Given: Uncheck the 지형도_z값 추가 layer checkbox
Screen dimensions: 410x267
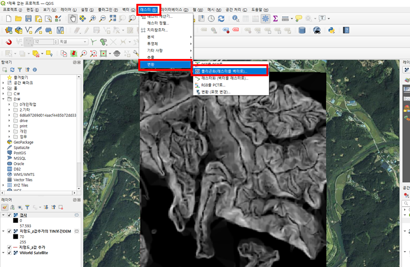Looking at the screenshot, I should (10, 247).
